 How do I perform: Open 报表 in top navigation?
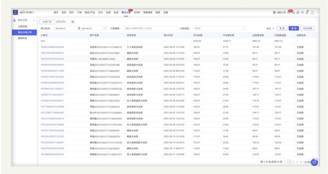158,12
